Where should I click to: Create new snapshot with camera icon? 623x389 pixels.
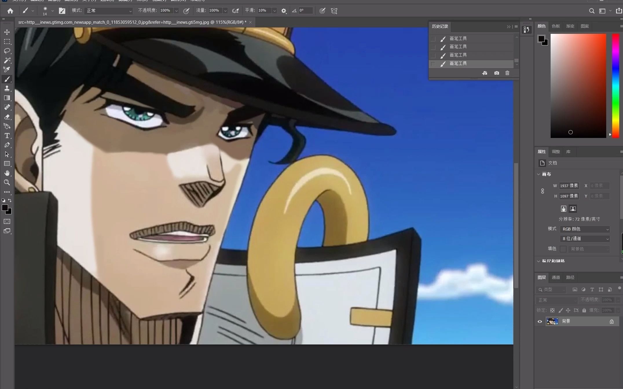496,73
